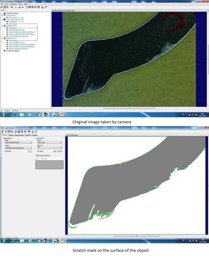Click the Run Job icon in QuickBuild toolbar

pyautogui.click(x=2, y=7)
